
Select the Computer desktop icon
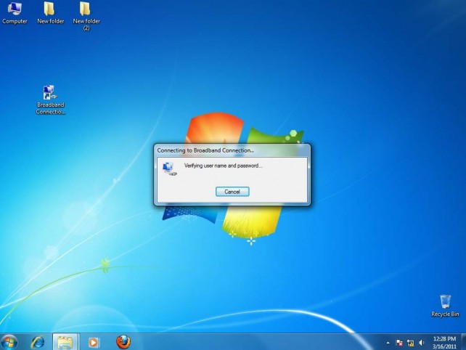(x=15, y=13)
